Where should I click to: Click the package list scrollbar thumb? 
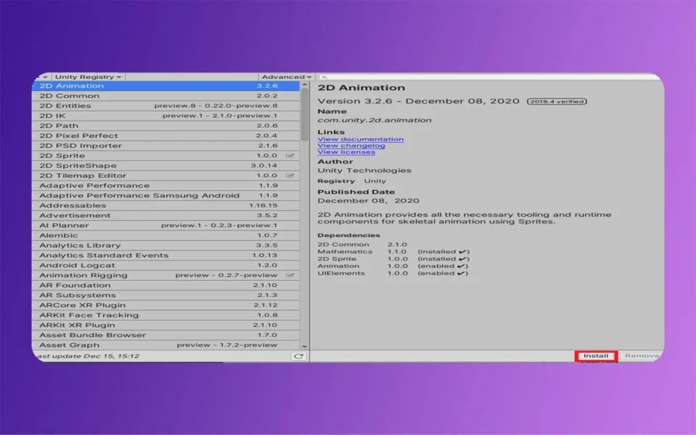coord(304,116)
